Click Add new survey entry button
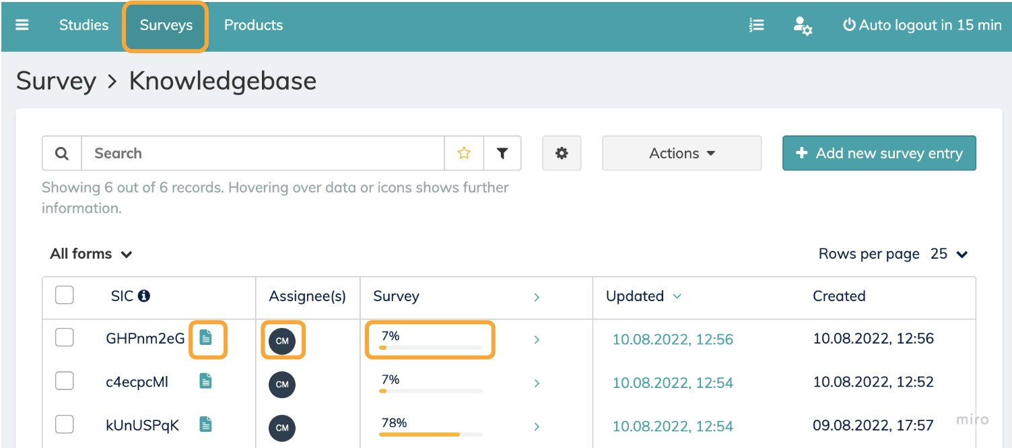 879,154
